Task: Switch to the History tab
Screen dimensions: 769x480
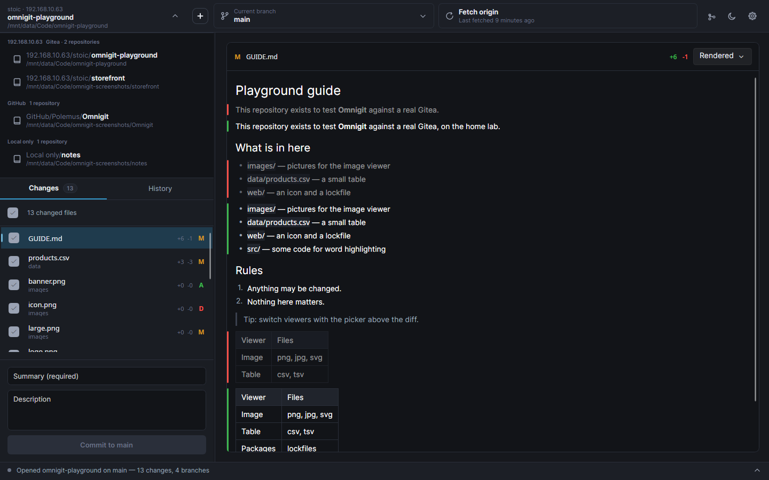Action: (x=160, y=188)
